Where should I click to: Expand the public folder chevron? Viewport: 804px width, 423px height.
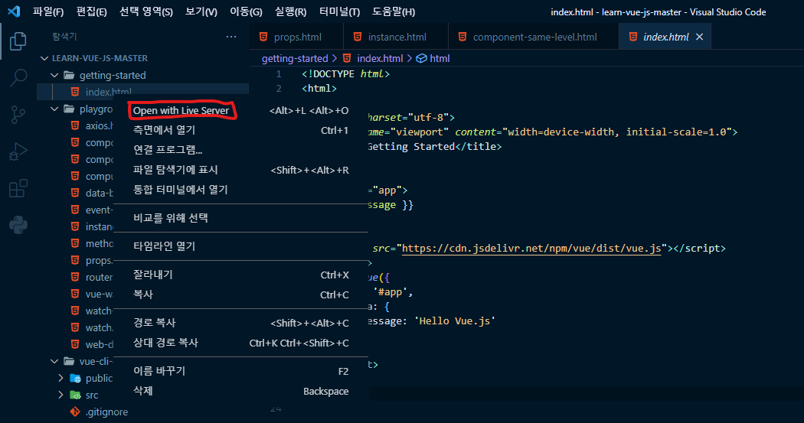click(x=61, y=378)
